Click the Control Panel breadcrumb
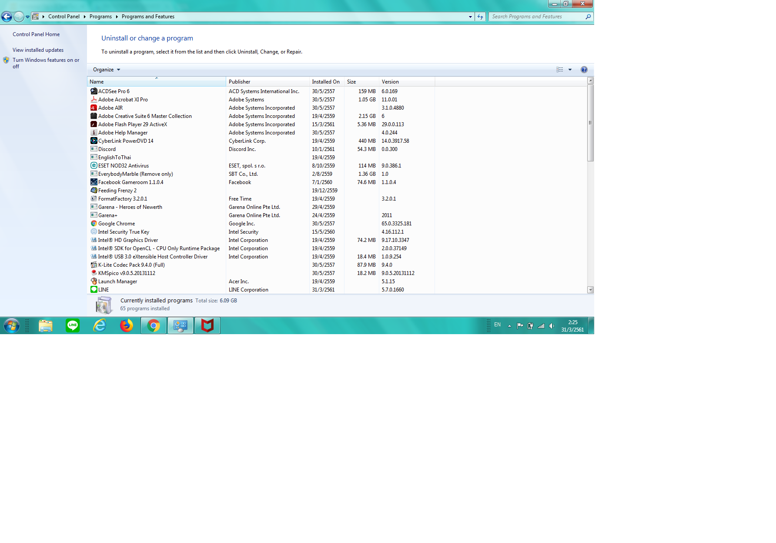Viewport: 776px width, 543px height. (64, 17)
